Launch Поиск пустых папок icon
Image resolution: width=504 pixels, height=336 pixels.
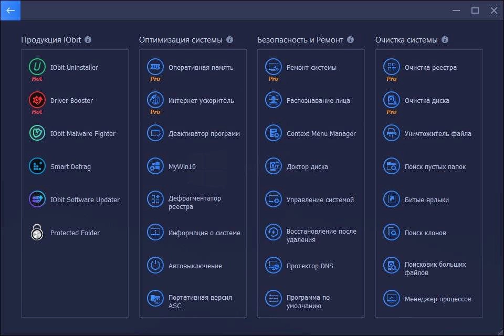point(392,166)
